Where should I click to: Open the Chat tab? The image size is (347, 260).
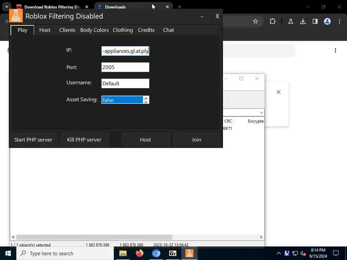168,30
